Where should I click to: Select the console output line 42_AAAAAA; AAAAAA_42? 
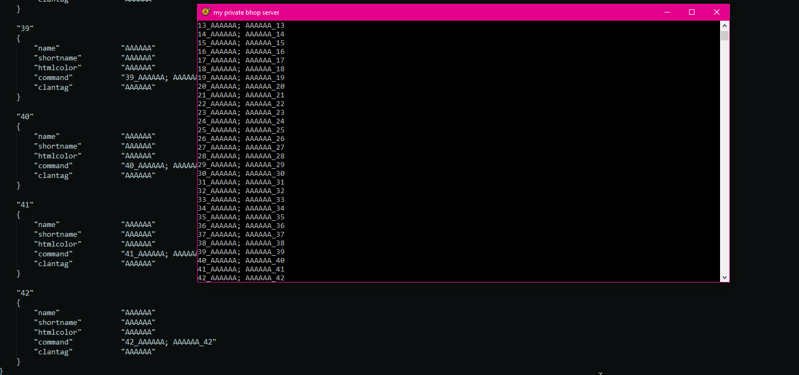coord(241,278)
